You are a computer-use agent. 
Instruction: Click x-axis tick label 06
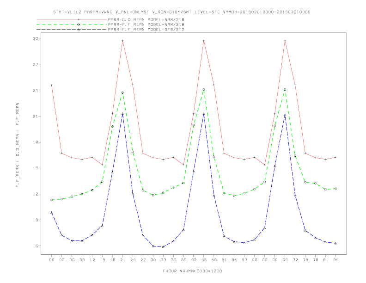click(x=72, y=260)
